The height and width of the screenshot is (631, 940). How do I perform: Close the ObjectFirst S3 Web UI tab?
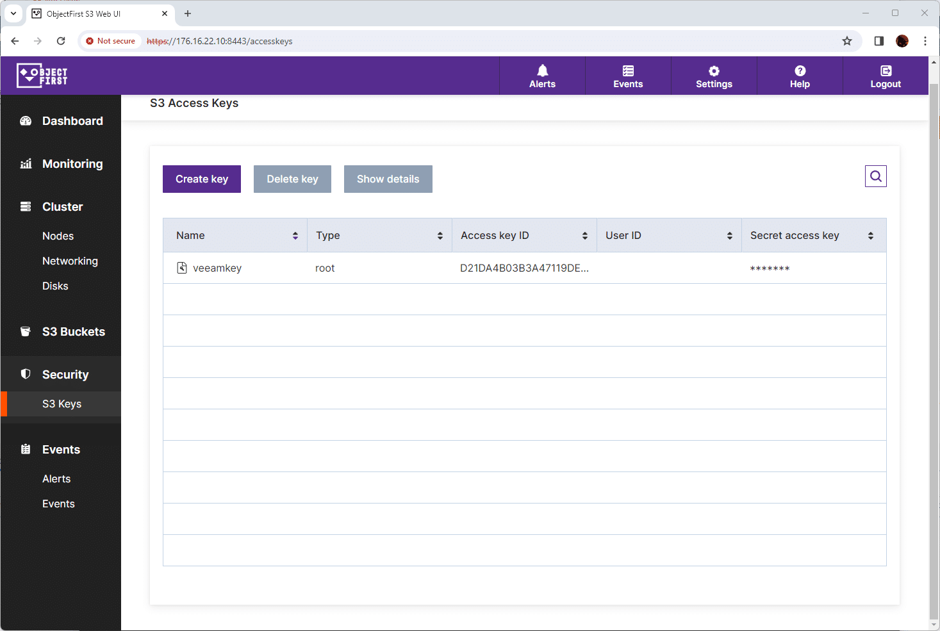point(165,13)
